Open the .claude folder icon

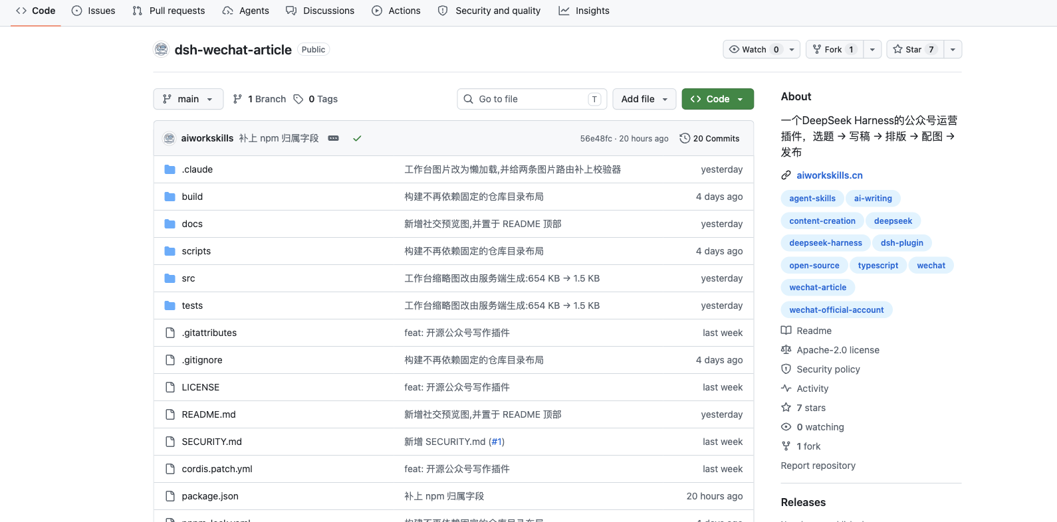(170, 169)
